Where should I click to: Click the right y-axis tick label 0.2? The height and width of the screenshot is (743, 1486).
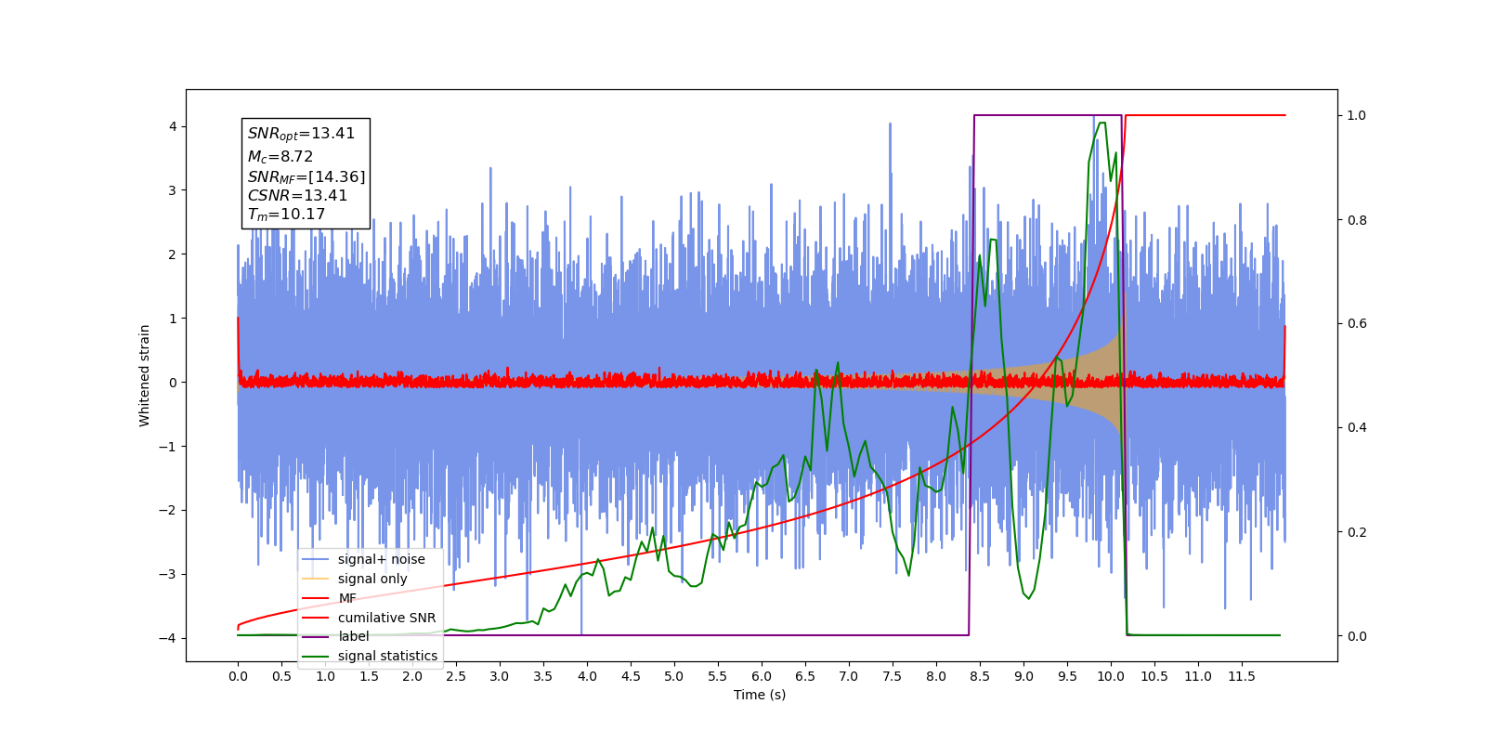point(1357,532)
